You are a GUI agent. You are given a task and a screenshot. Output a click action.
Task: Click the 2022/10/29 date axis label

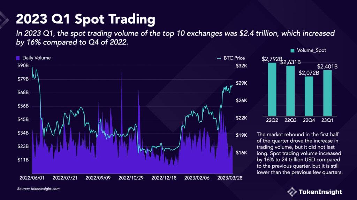(x=131, y=178)
